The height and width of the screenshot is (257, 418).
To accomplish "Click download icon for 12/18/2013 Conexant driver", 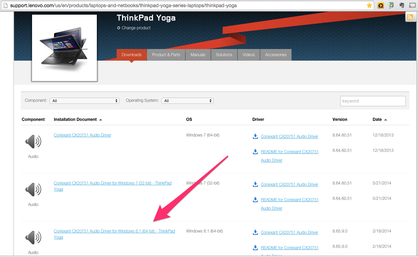I will [x=255, y=136].
